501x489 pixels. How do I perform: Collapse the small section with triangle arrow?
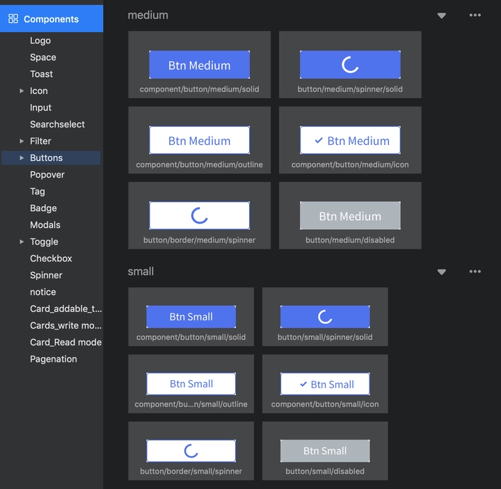[441, 272]
